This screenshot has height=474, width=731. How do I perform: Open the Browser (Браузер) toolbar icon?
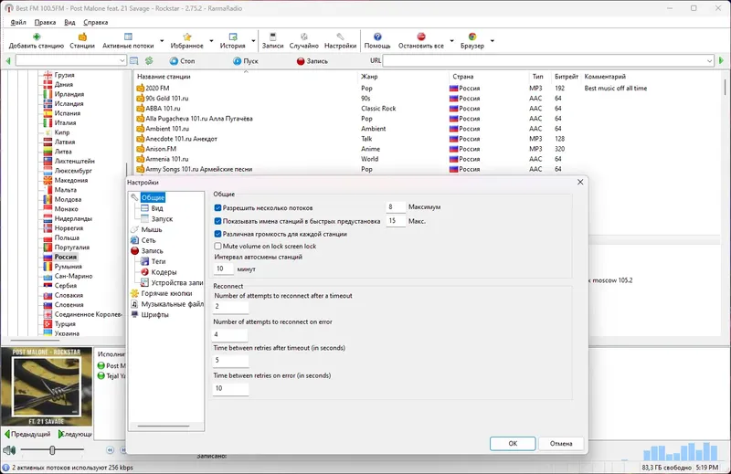[472, 37]
